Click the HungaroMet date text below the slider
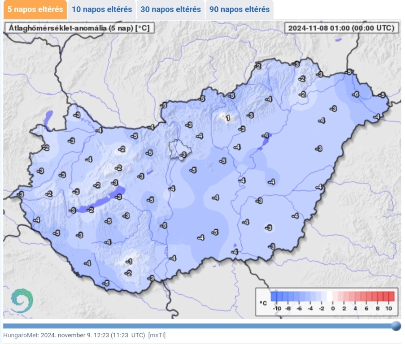Screen dimensions: 405x344 tap(74, 335)
